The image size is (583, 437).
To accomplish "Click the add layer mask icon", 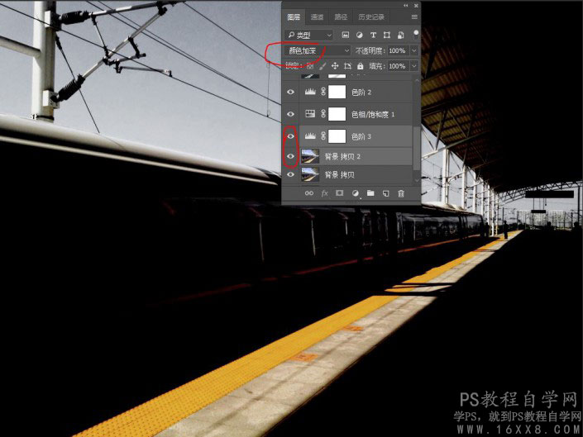I will [x=340, y=193].
